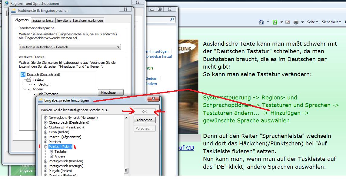Screen dimensions: 346x188
Task: Click the search magnifier icon
Action: pyautogui.click(x=172, y=20)
